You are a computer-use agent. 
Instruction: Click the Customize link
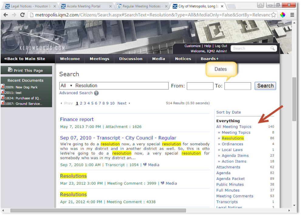click(192, 46)
